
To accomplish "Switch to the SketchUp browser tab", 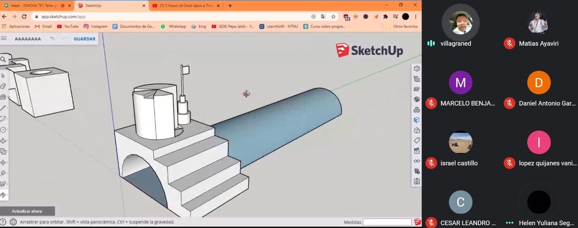I will point(111,5).
